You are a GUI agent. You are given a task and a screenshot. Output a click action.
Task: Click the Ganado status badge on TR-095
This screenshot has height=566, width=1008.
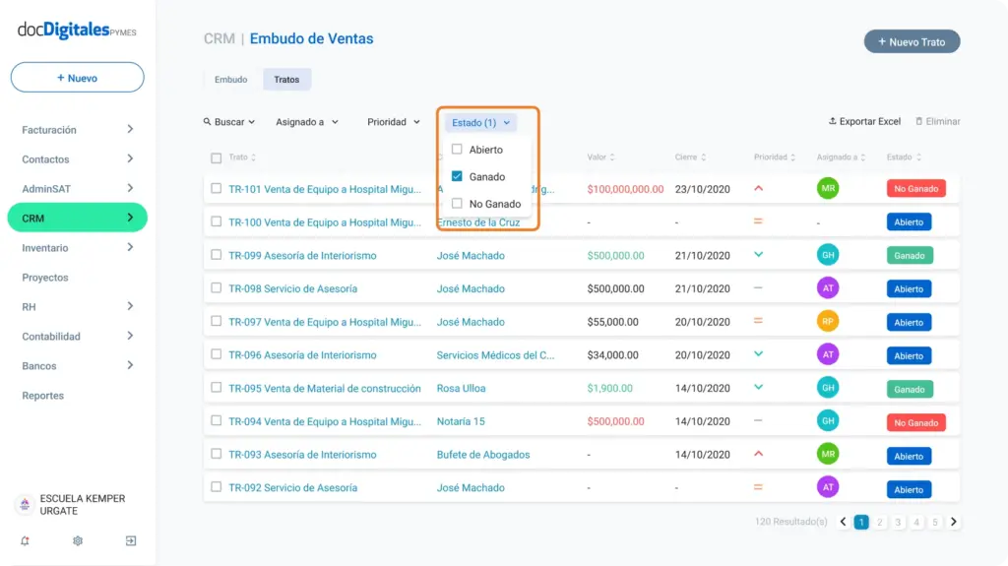[x=910, y=389]
